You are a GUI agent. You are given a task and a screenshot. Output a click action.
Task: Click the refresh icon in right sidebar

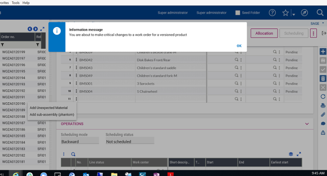(323, 97)
